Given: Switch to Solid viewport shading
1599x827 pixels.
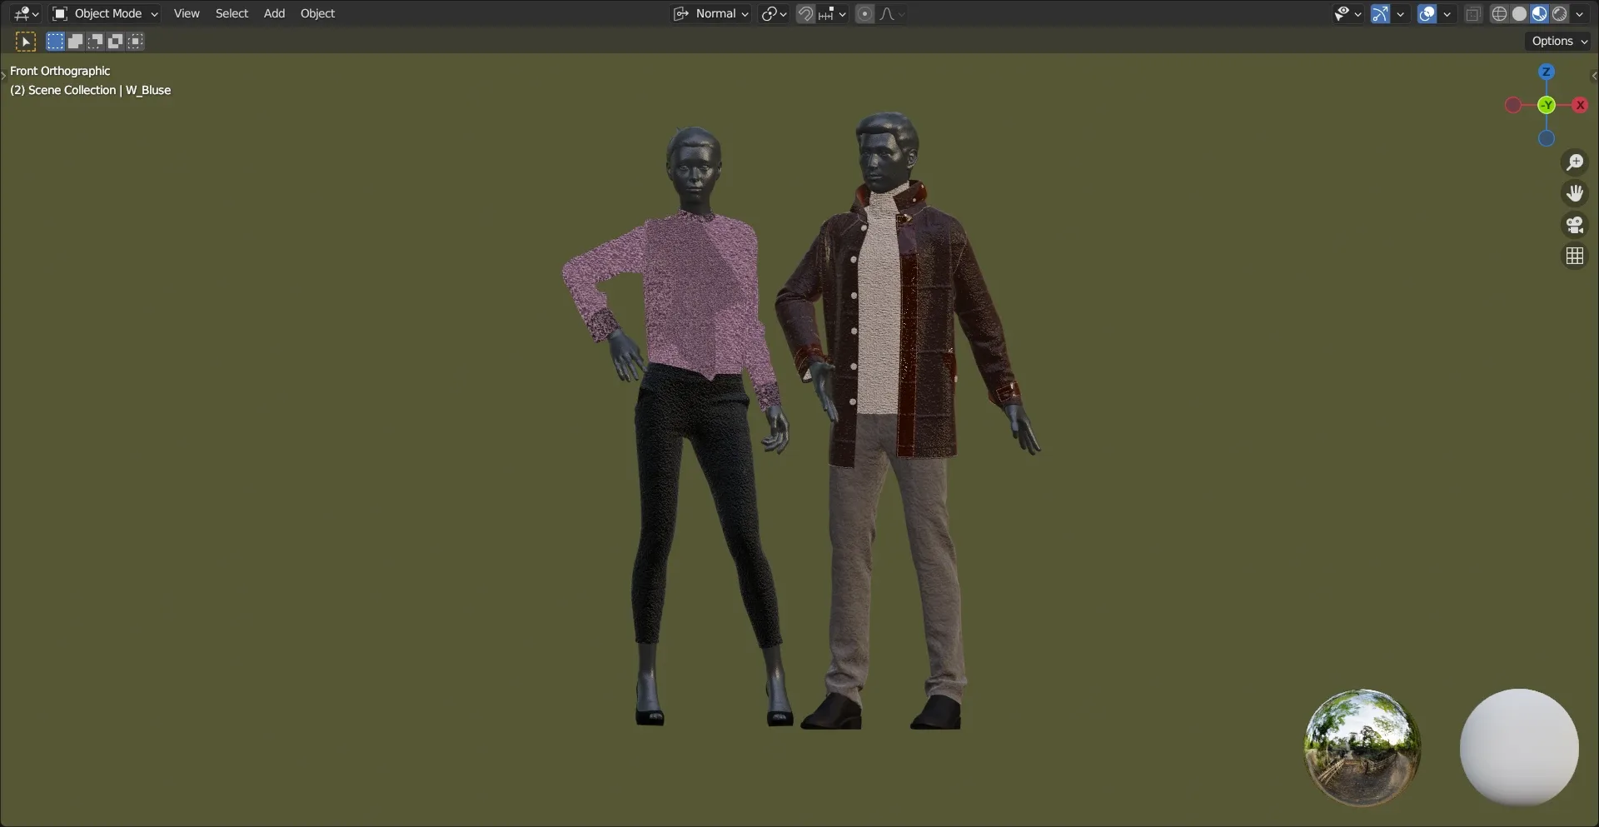Looking at the screenshot, I should (1519, 13).
